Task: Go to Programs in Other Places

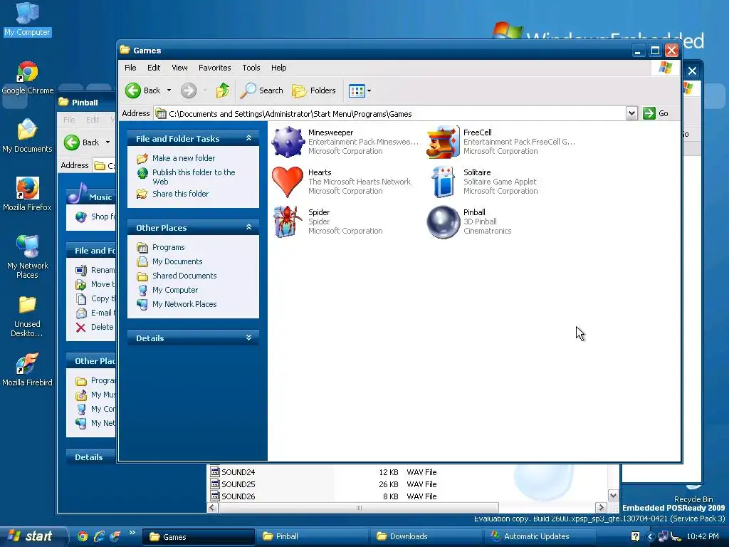Action: click(168, 247)
